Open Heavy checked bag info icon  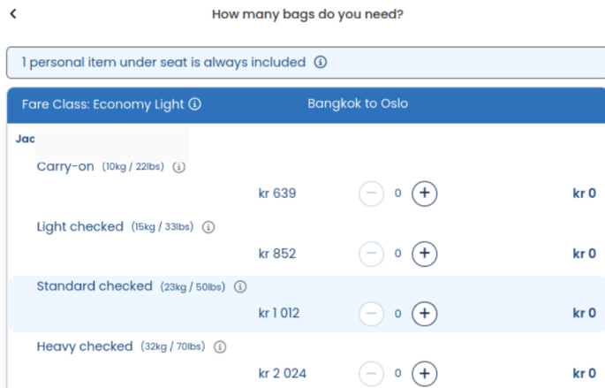click(220, 346)
